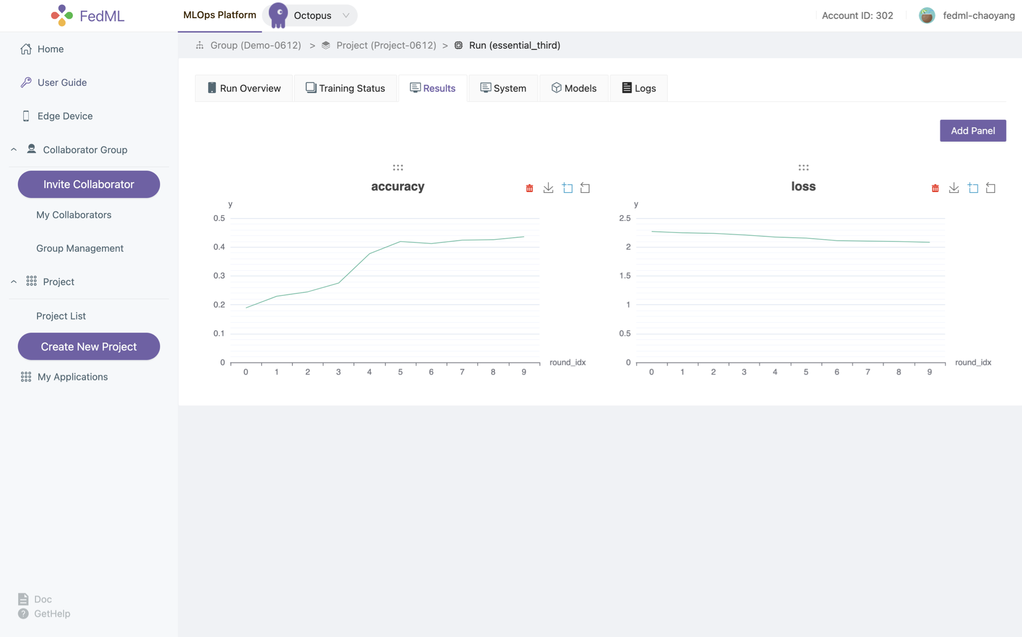Click the drag handle above accuracy chart
1022x637 pixels.
pyautogui.click(x=398, y=168)
